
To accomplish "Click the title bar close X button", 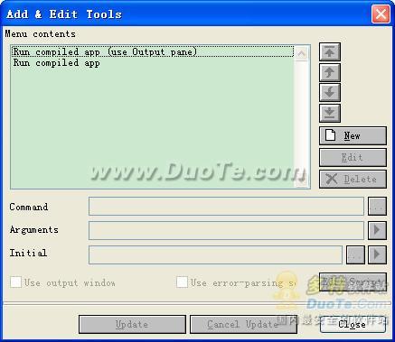I will coord(381,14).
